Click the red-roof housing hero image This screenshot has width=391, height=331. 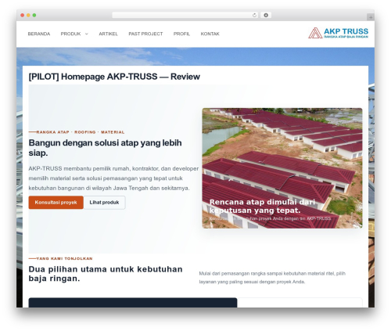(282, 168)
